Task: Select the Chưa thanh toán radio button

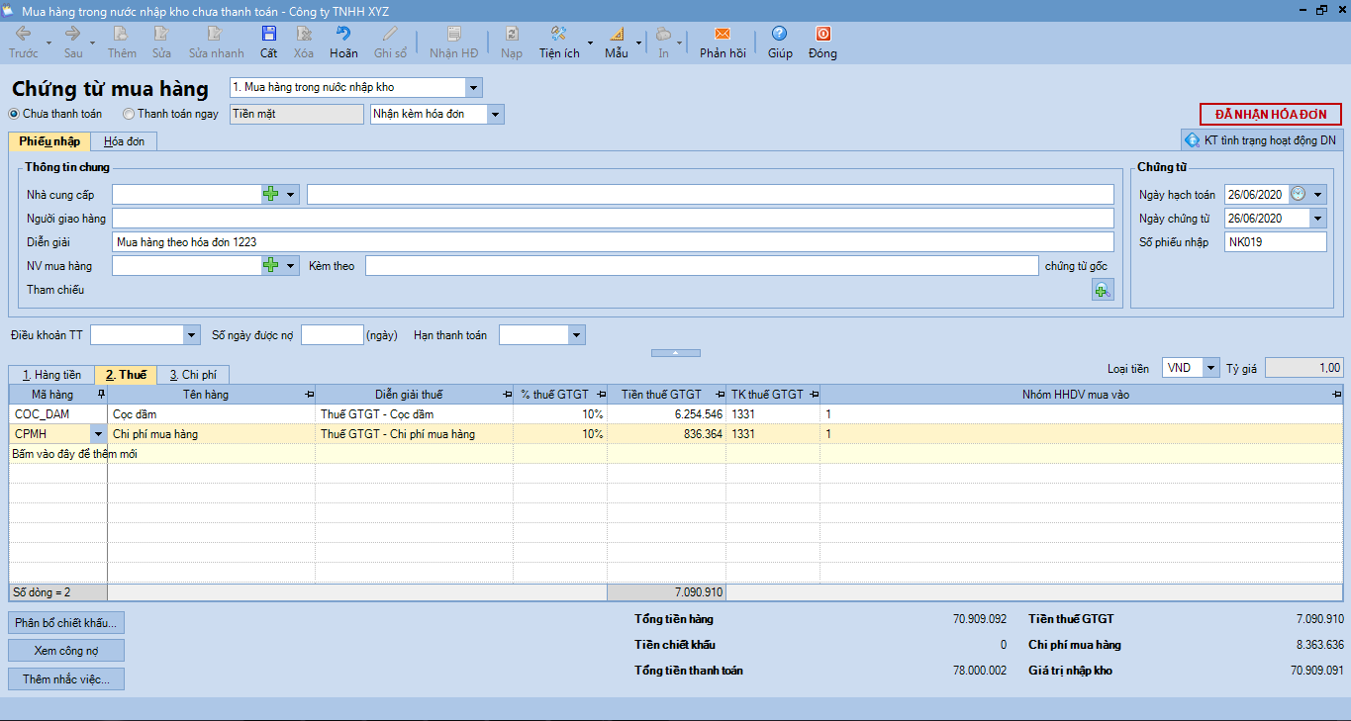Action: 15,114
